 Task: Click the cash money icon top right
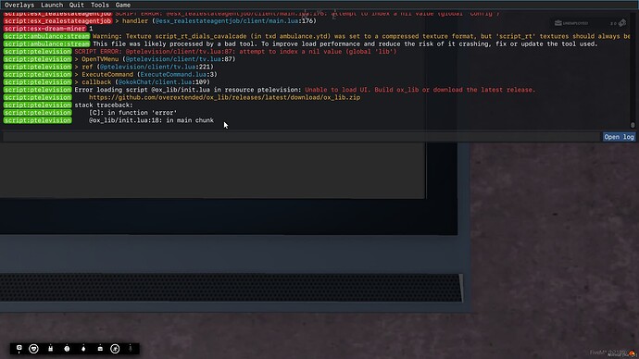[x=622, y=23]
